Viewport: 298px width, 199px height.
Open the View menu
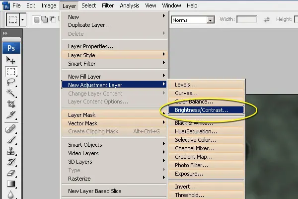150,5
